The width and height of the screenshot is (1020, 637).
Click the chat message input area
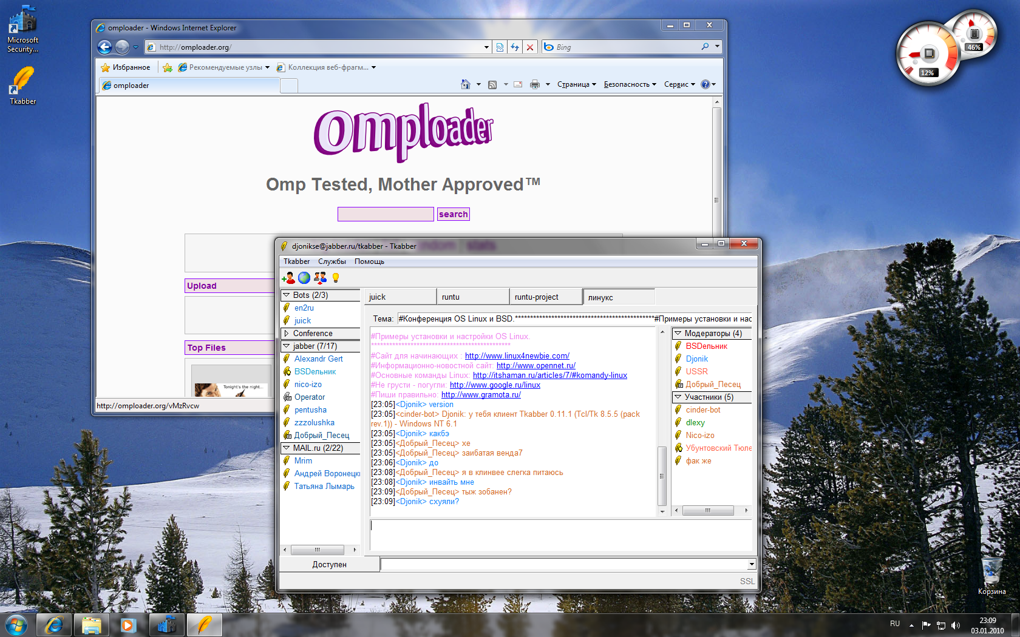pos(560,534)
